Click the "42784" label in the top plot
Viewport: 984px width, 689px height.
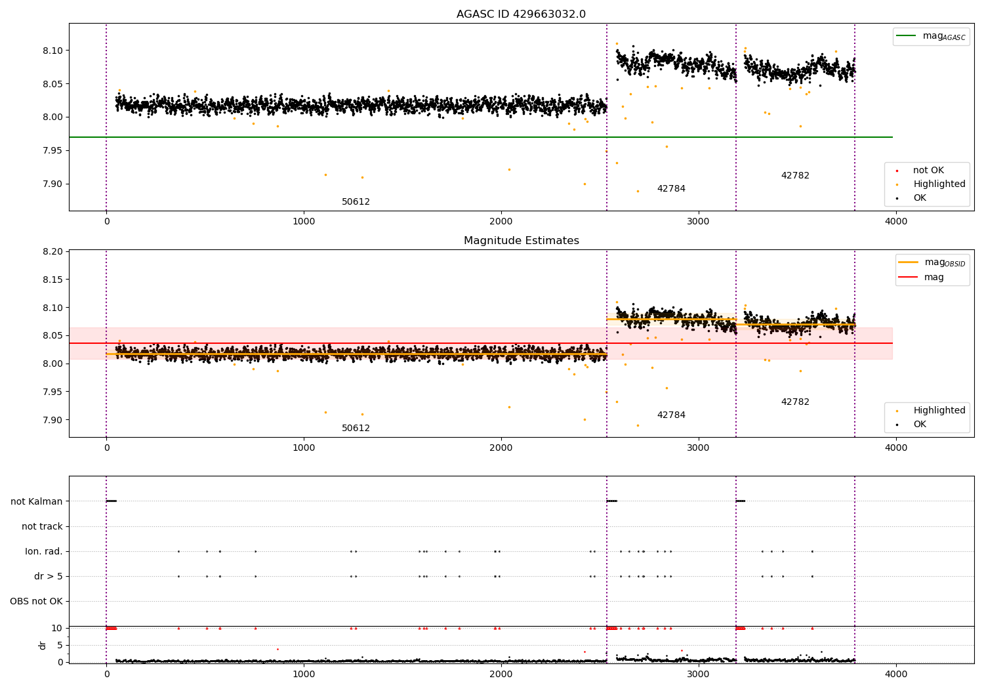pyautogui.click(x=671, y=189)
